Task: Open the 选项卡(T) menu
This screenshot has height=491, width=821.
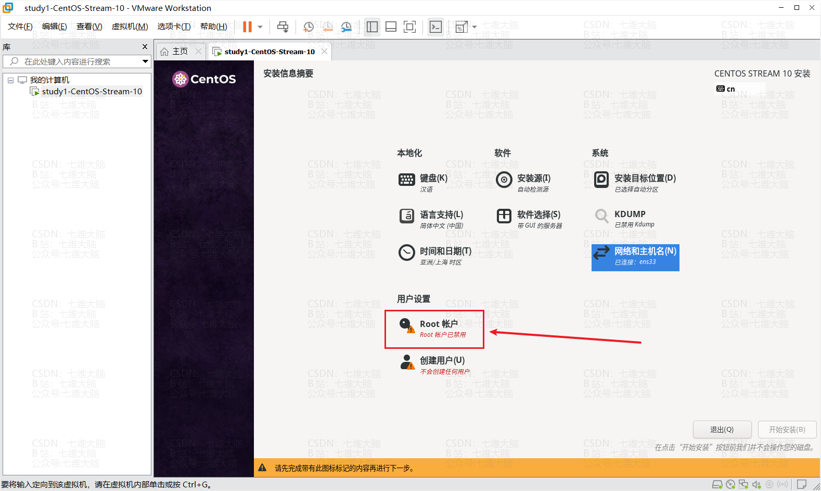Action: click(x=174, y=27)
